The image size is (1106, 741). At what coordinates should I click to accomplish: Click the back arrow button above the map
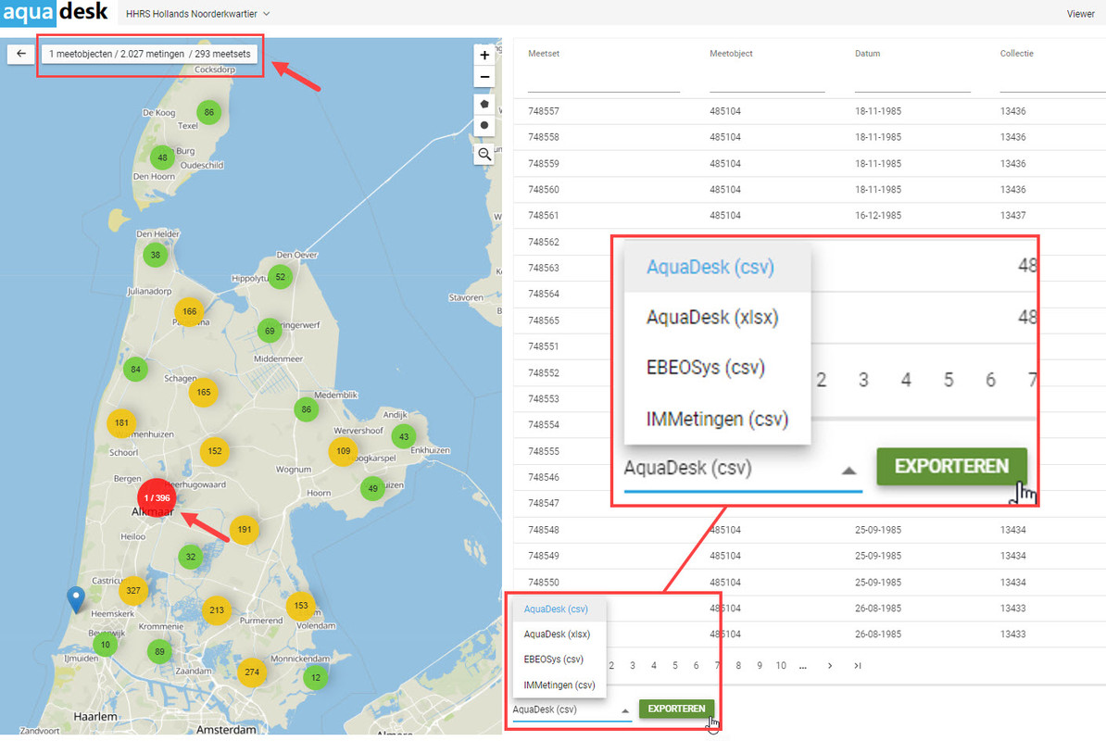coord(20,54)
